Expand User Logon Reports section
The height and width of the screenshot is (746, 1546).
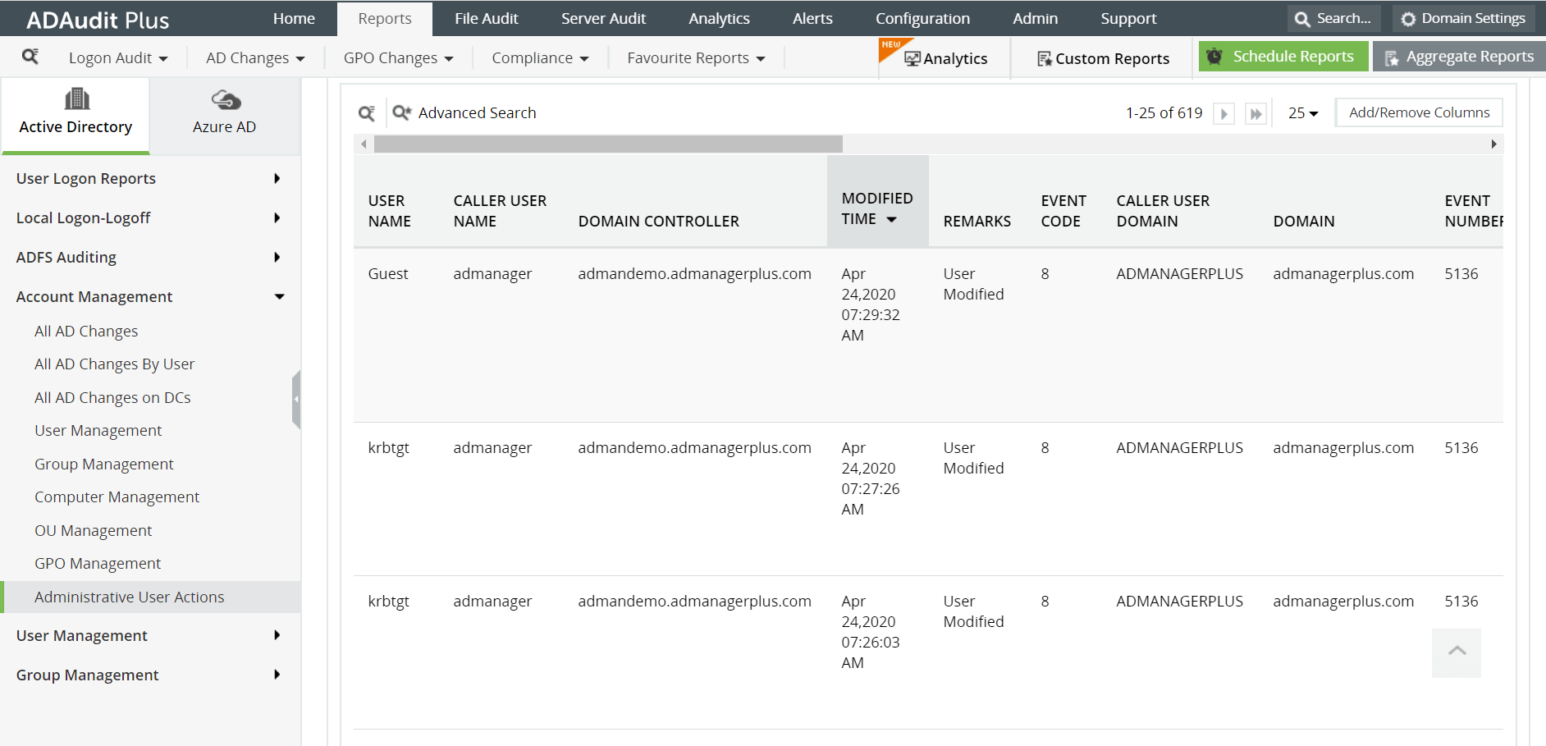point(149,178)
